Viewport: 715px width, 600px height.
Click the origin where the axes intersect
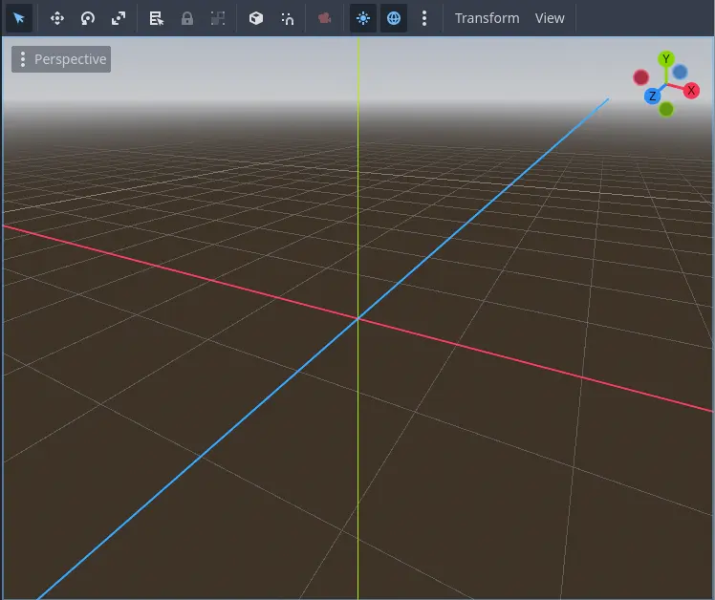click(357, 318)
